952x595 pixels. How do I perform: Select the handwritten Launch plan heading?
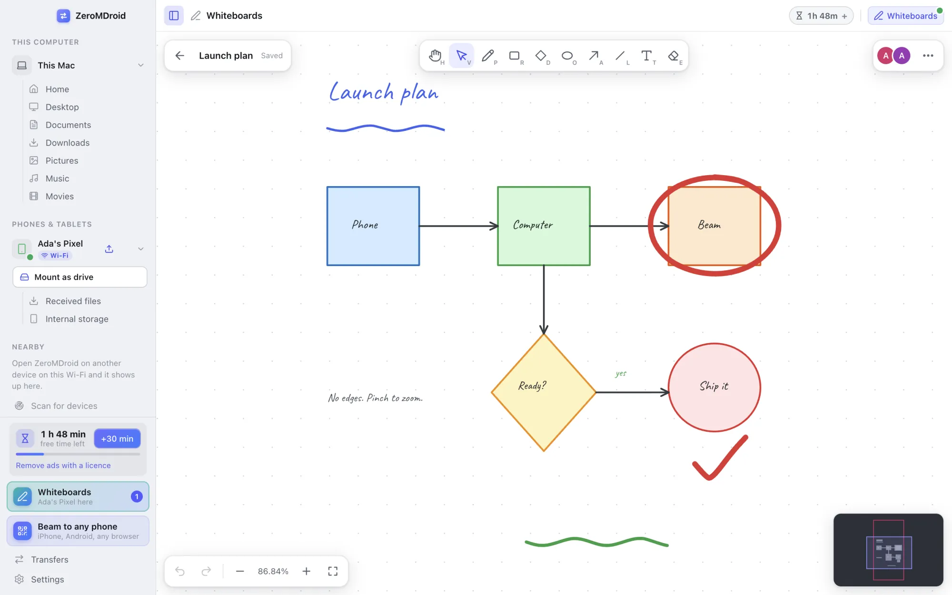384,92
